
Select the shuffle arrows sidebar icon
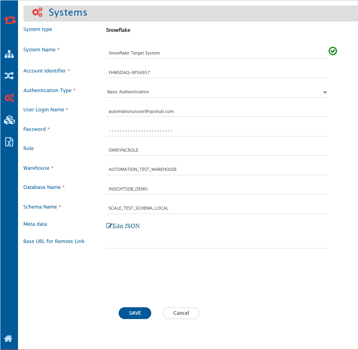[x=9, y=76]
